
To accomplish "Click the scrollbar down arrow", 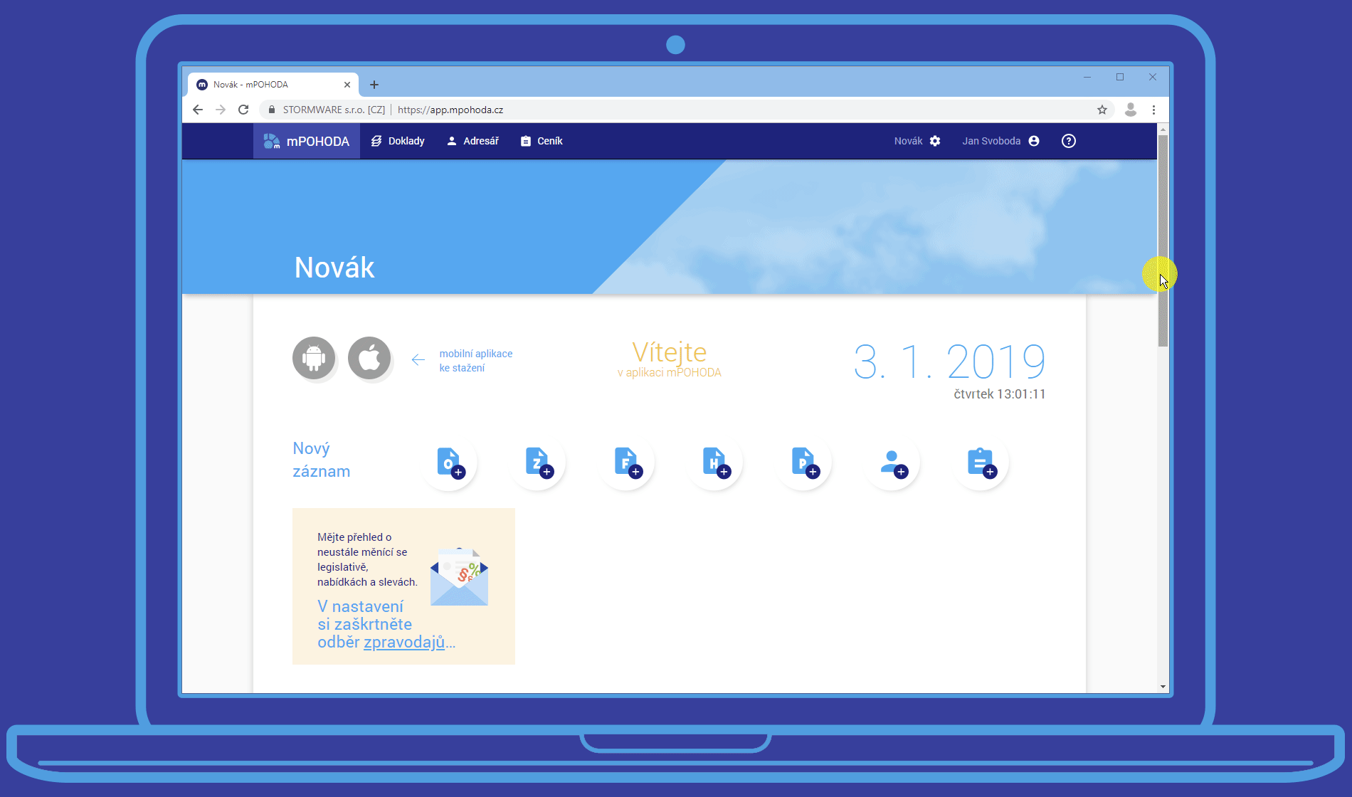I will (1163, 687).
